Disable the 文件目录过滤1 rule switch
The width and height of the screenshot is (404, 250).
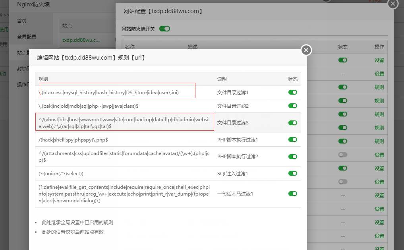(x=293, y=92)
